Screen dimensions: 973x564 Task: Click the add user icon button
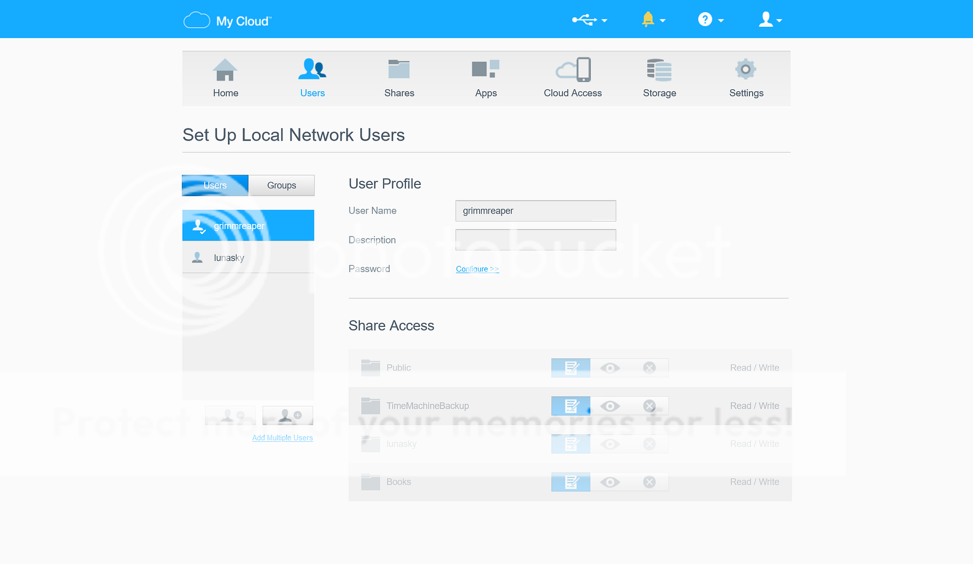tap(288, 416)
